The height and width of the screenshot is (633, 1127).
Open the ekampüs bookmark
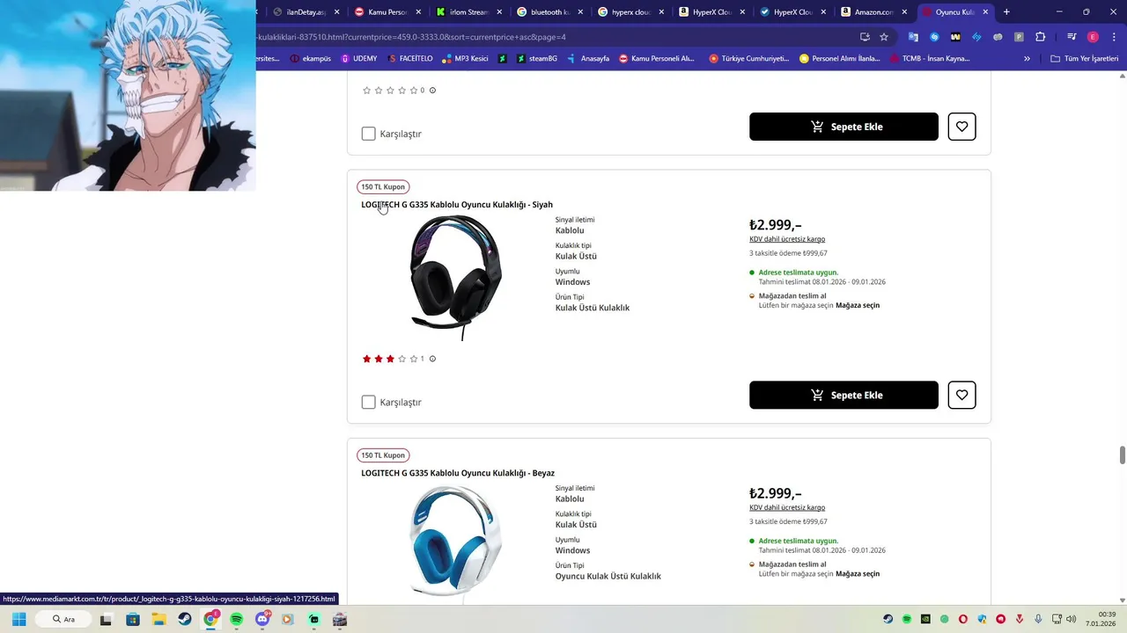click(x=310, y=59)
